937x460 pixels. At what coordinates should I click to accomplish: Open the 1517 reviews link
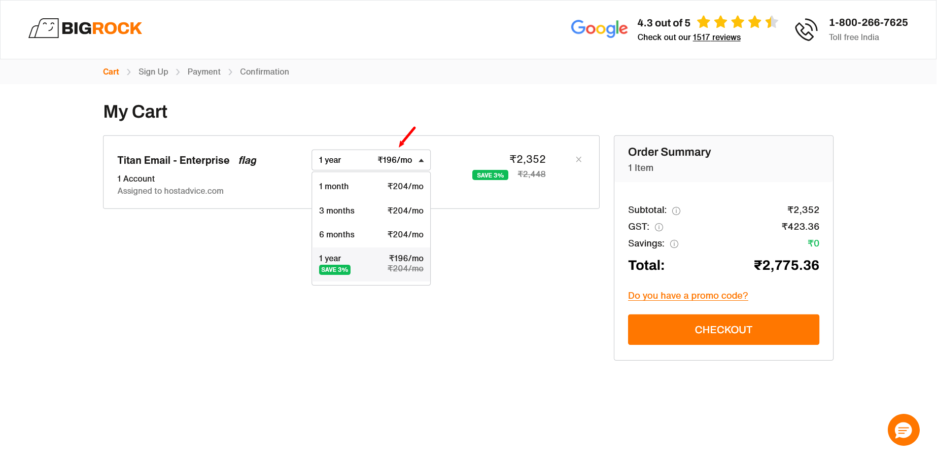point(716,37)
